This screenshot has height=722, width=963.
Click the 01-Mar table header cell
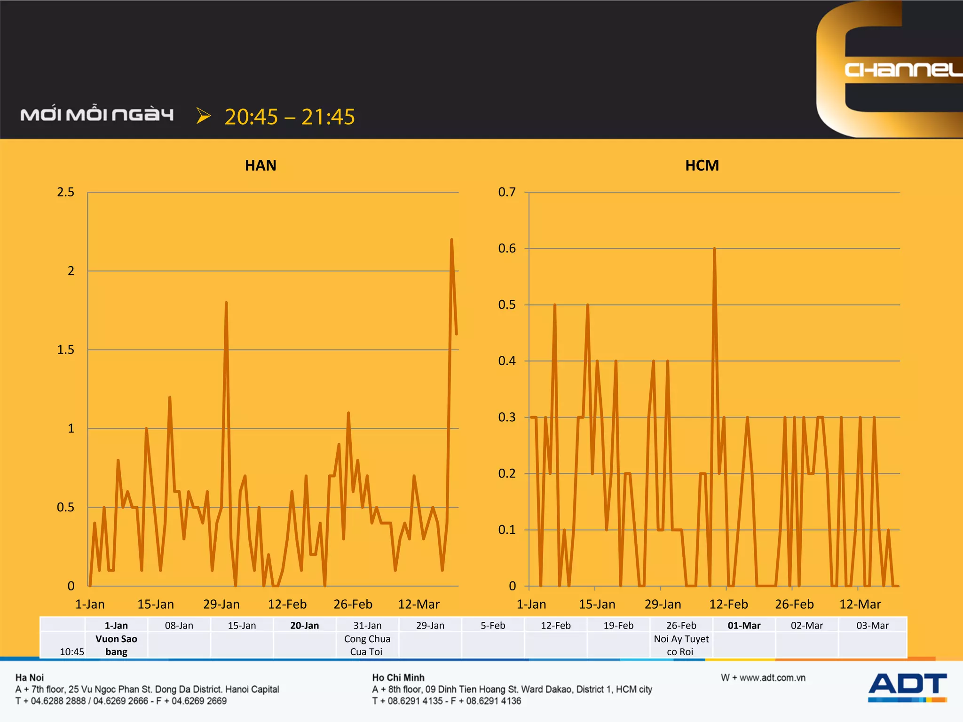click(x=744, y=625)
